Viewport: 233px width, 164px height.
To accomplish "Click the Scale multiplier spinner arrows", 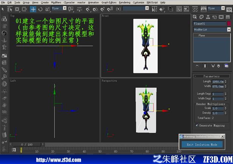I will click(225, 108).
